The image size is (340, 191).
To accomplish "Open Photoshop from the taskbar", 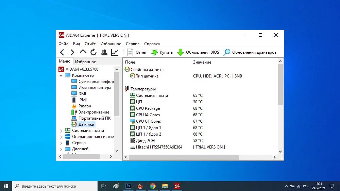I will coord(129,186).
